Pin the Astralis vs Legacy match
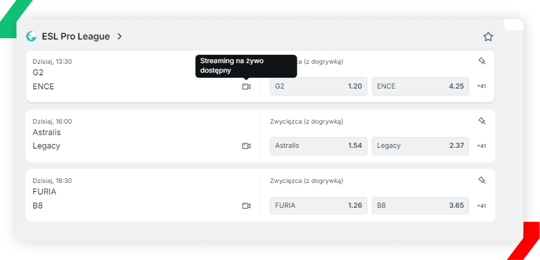The image size is (540, 260). click(482, 120)
